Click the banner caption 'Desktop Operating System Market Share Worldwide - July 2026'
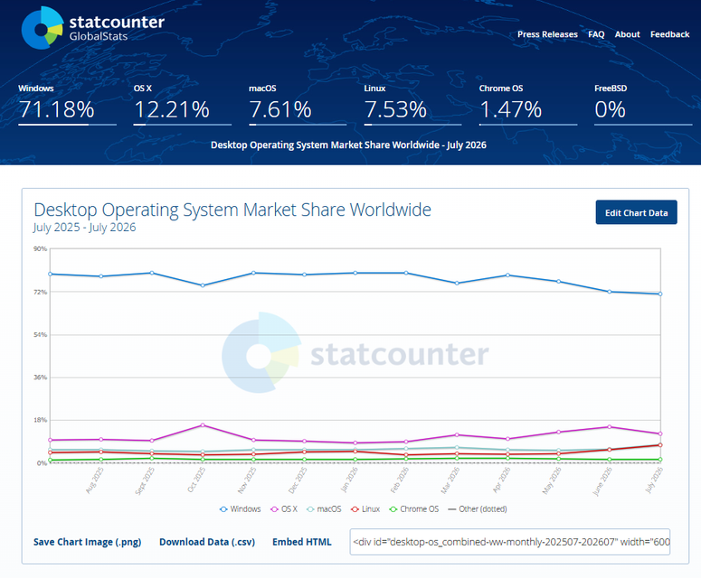This screenshot has height=578, width=701. pos(348,144)
